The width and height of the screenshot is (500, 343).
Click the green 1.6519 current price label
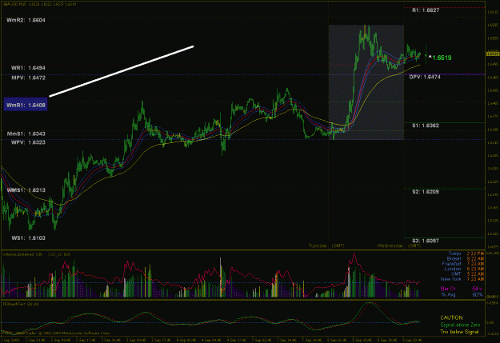(440, 58)
